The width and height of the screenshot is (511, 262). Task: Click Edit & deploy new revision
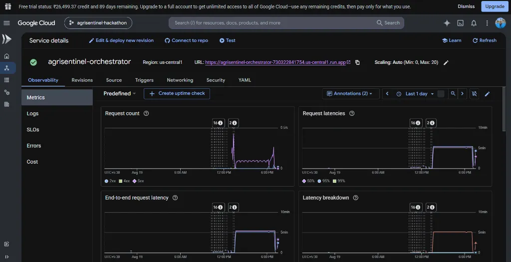click(x=121, y=40)
